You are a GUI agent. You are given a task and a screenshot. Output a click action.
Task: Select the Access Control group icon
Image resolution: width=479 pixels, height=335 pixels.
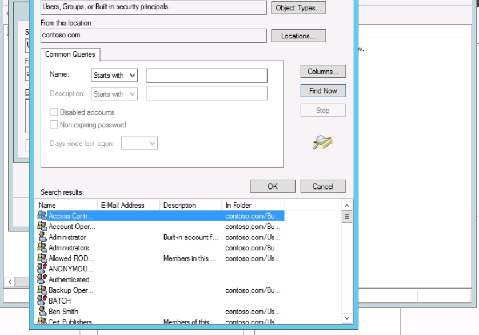click(x=42, y=216)
